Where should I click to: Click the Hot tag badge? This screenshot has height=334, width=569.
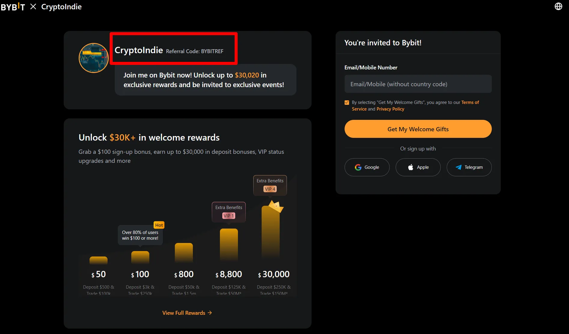[x=159, y=225]
